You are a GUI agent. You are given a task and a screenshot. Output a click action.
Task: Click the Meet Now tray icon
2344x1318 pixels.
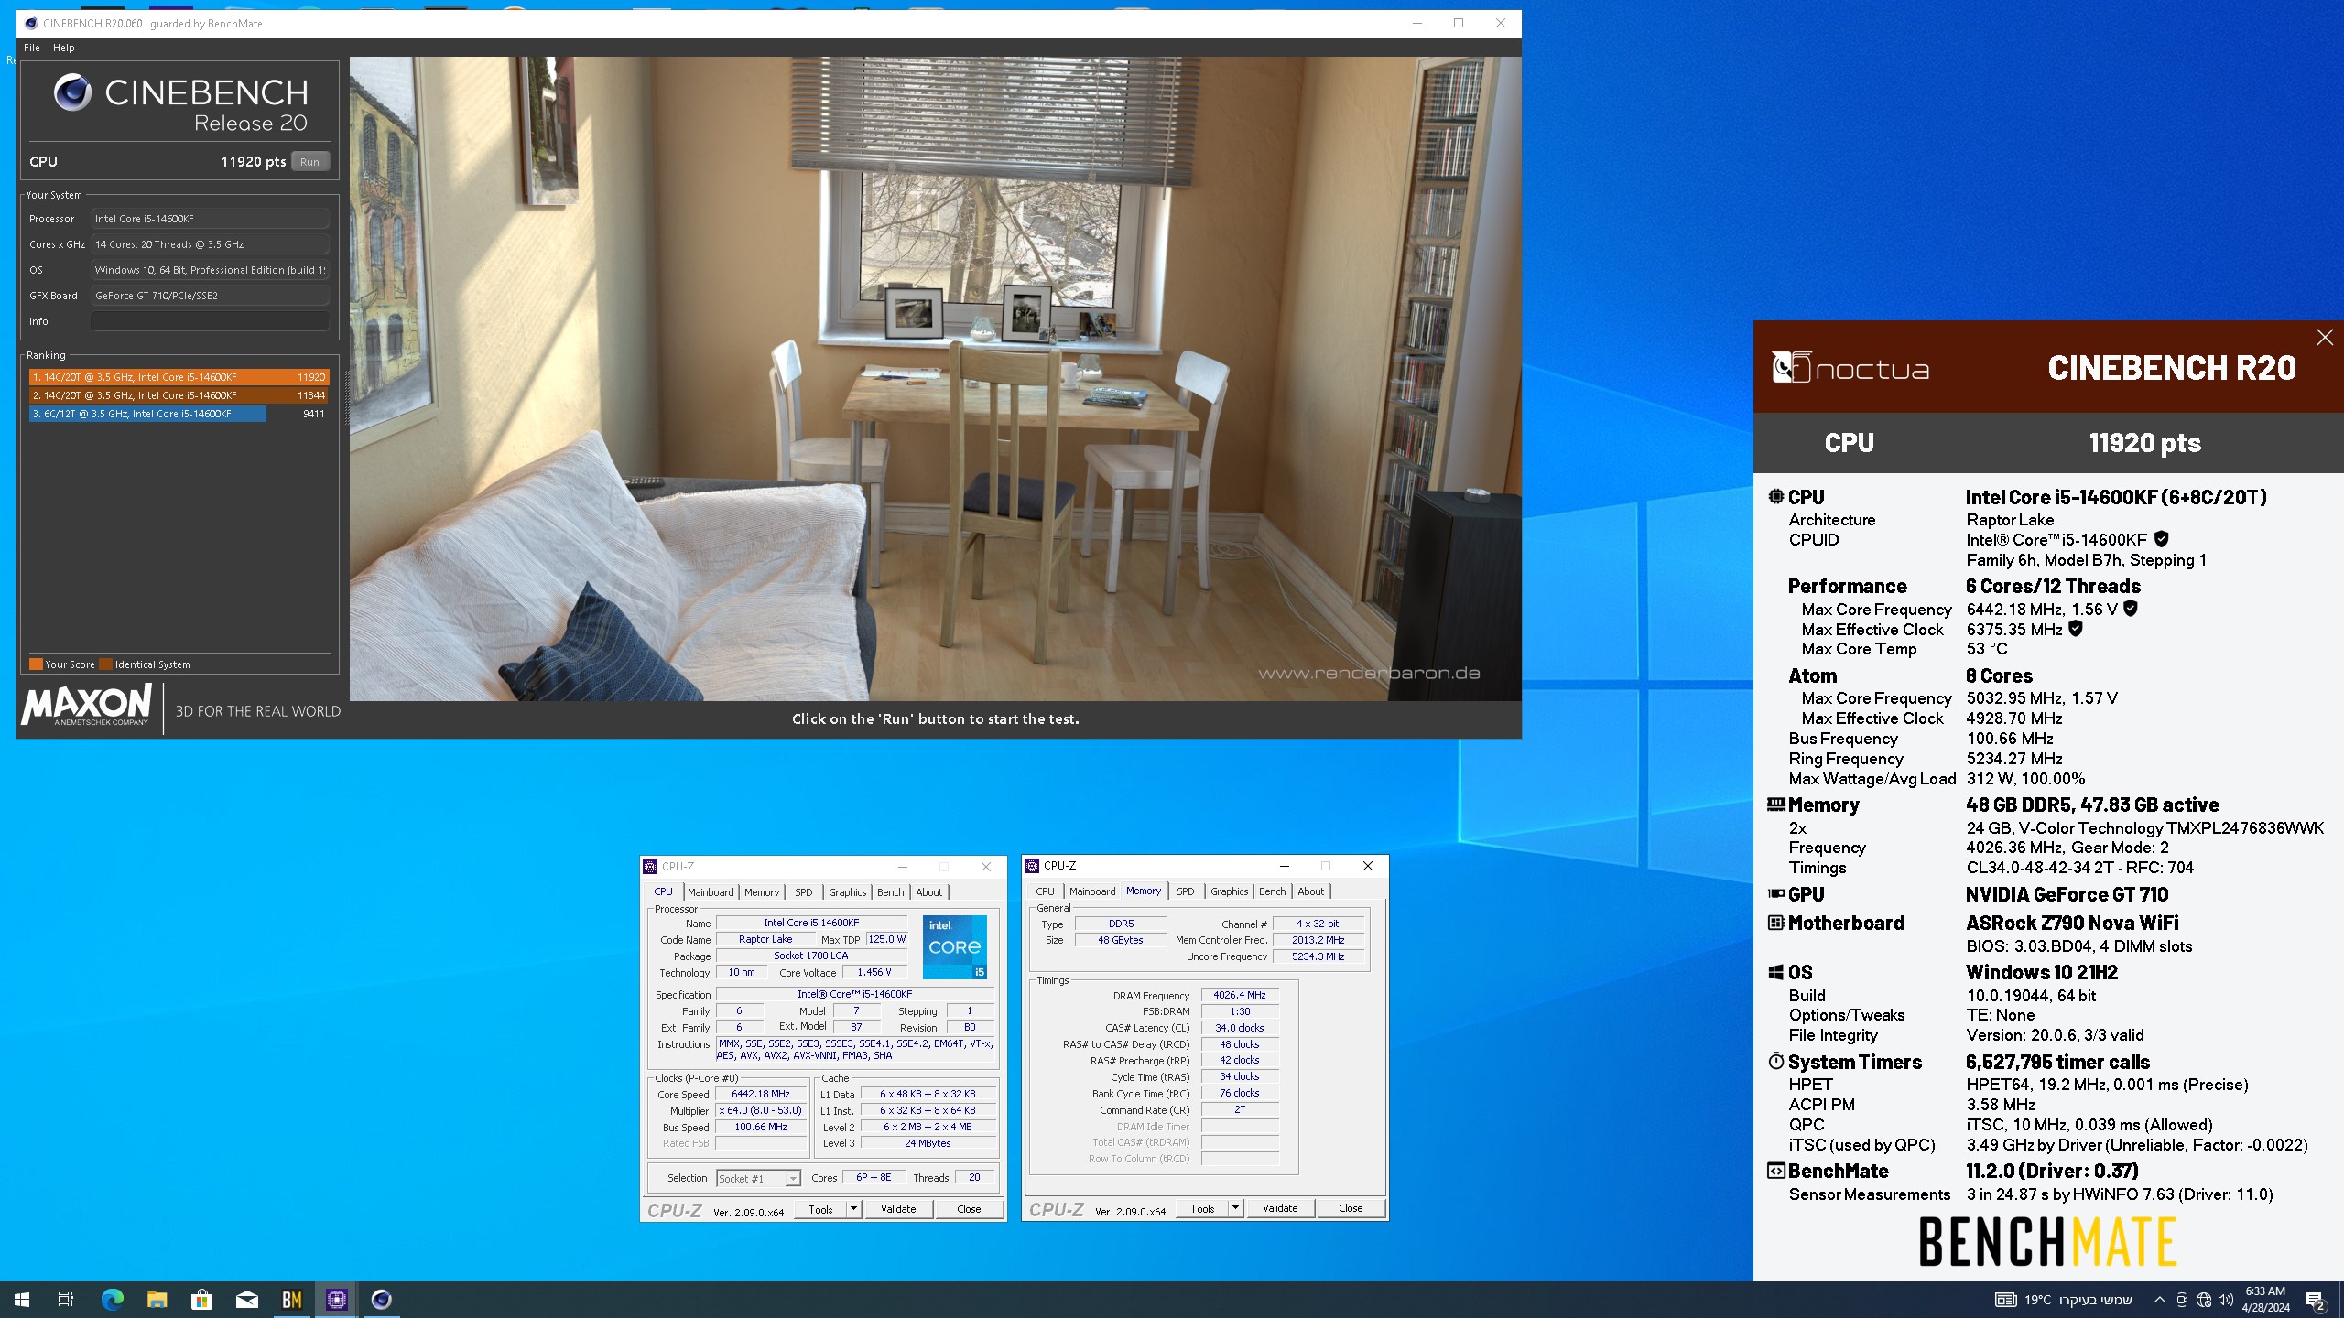(2182, 1300)
